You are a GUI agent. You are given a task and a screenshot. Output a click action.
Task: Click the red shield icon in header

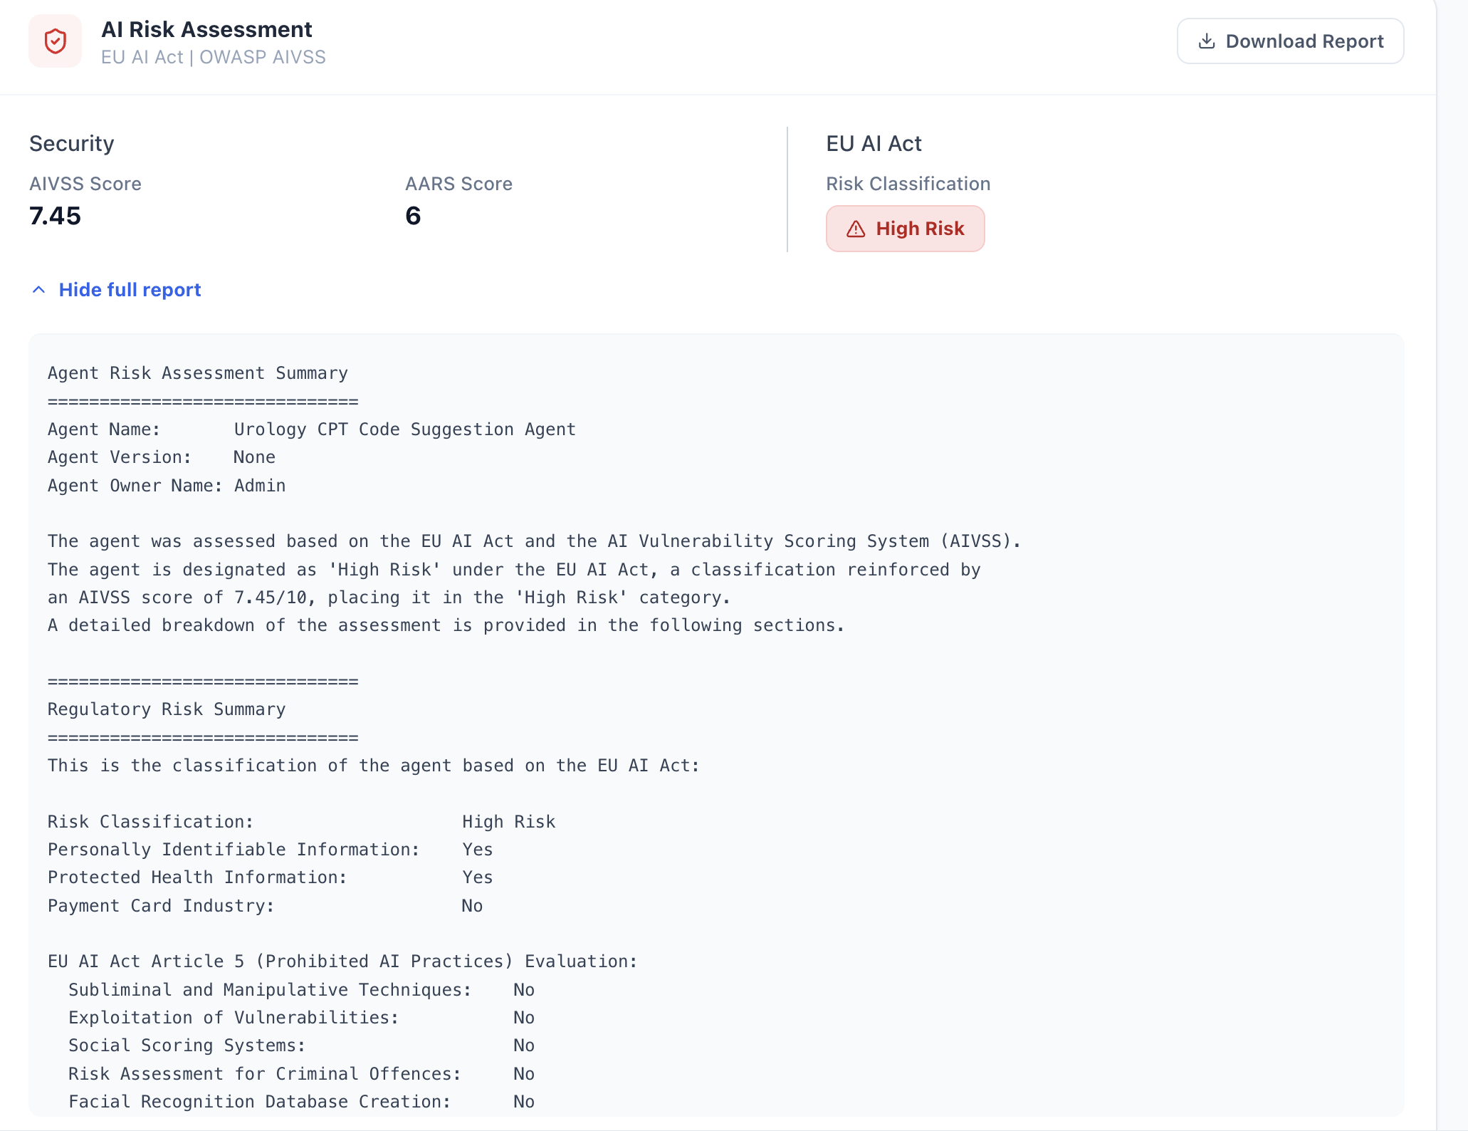click(x=55, y=41)
